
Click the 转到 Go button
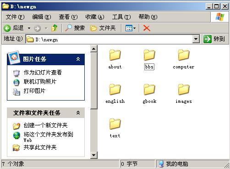coord(214,39)
